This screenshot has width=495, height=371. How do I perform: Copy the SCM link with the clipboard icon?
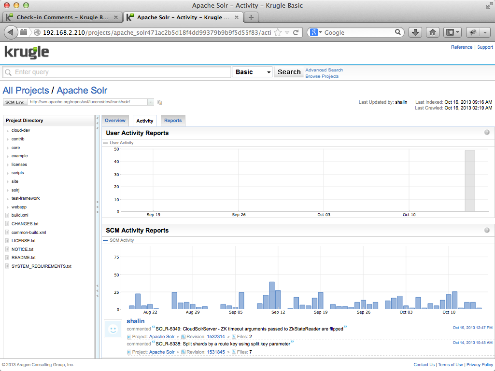[159, 102]
